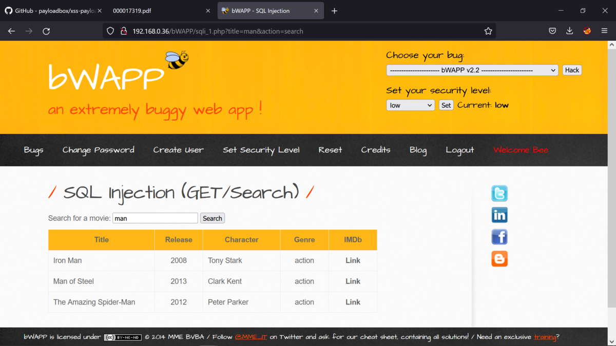The width and height of the screenshot is (616, 346).
Task: Open the Bugs menu item
Action: 33,150
